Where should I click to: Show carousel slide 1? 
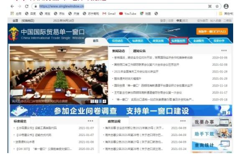pos(92,101)
